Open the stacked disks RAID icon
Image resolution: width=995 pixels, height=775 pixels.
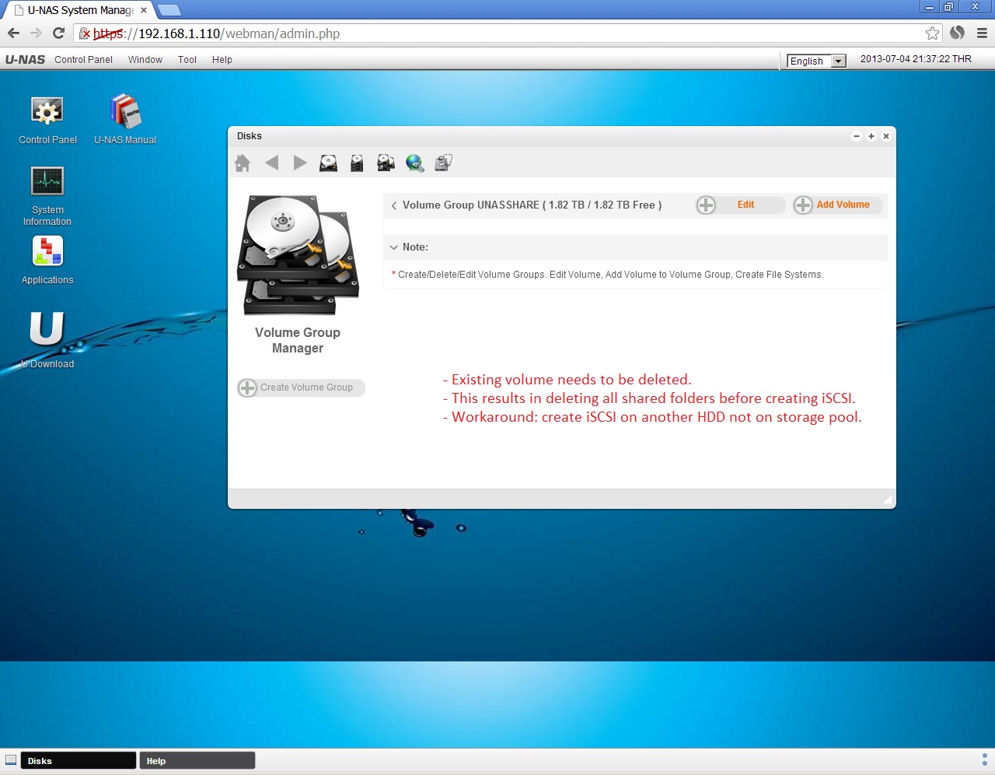pos(357,163)
